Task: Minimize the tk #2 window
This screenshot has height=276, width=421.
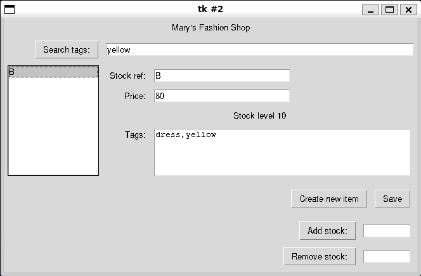Action: pos(371,9)
